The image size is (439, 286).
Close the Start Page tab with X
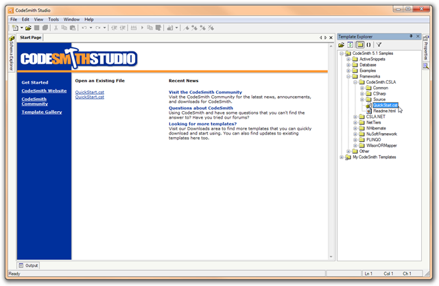tap(331, 38)
